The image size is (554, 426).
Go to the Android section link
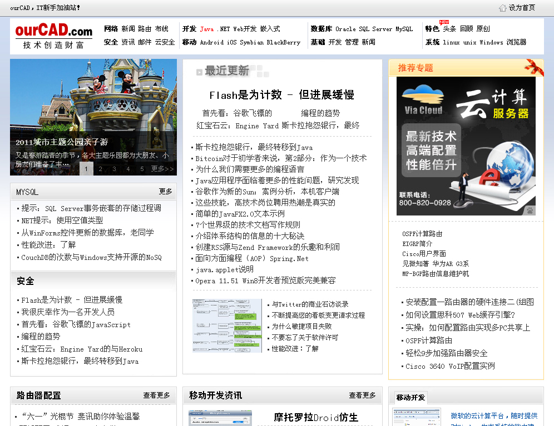click(211, 42)
